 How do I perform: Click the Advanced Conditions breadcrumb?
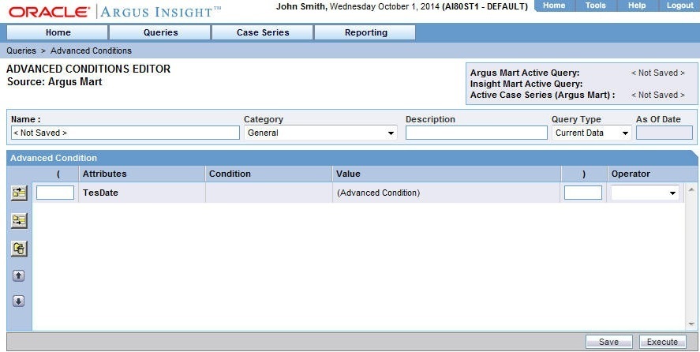[x=91, y=51]
